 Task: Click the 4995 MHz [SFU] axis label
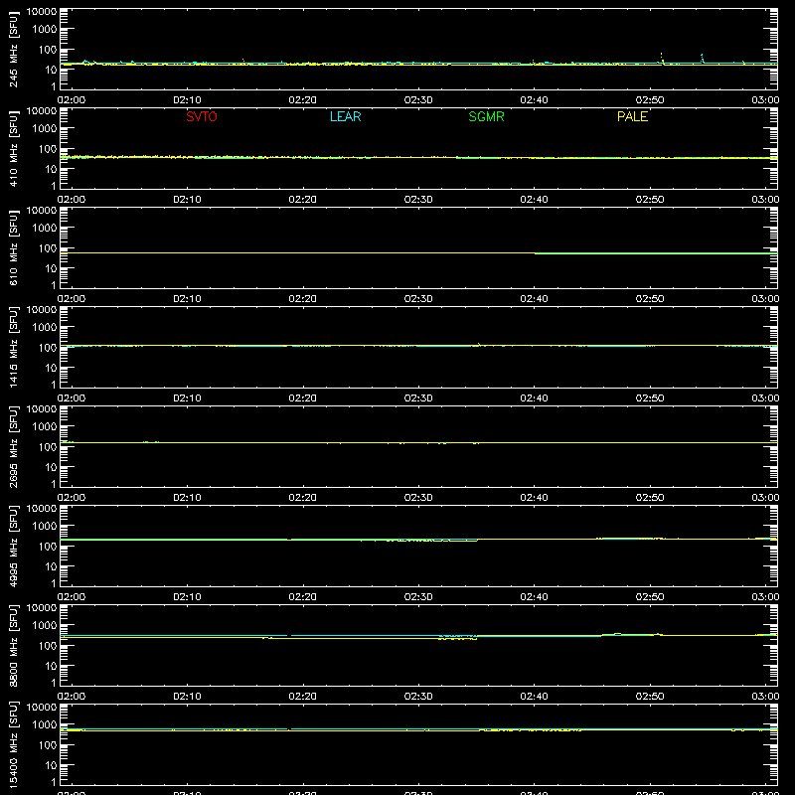[x=13, y=546]
